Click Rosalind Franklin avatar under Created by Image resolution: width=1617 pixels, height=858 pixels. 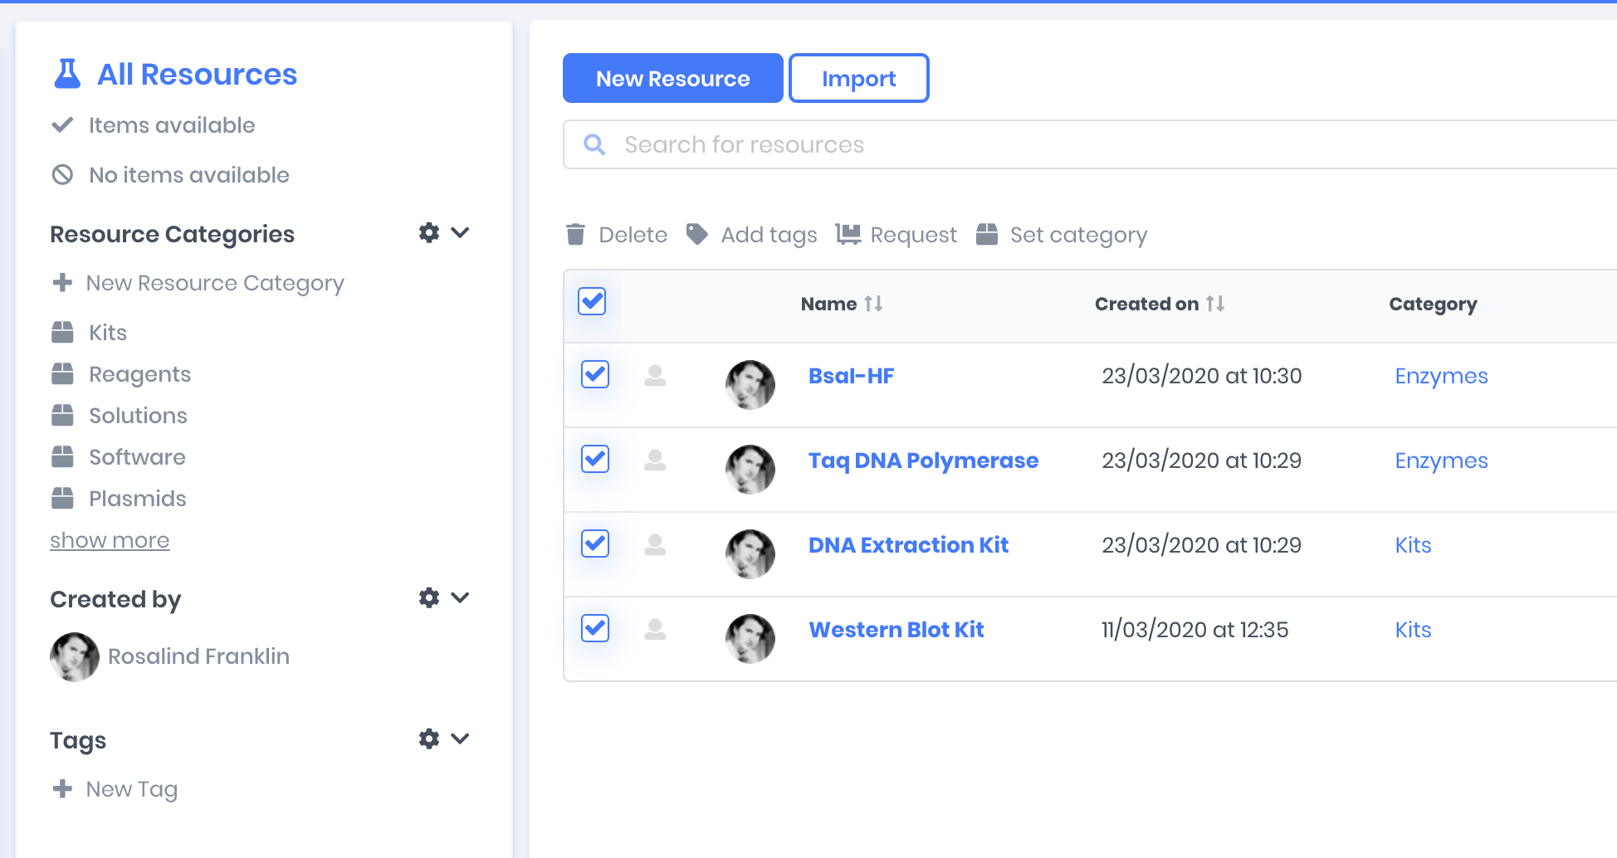pyautogui.click(x=75, y=656)
